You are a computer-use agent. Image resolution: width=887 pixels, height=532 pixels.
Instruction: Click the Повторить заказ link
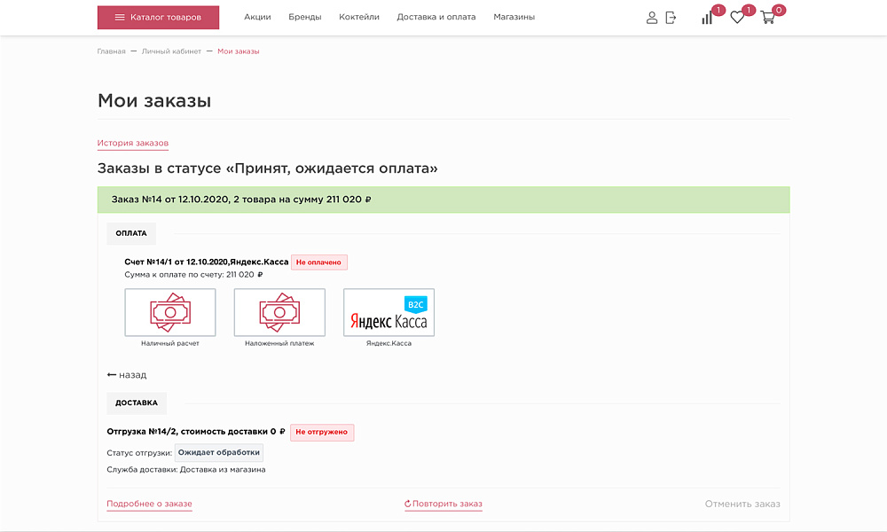(x=443, y=503)
